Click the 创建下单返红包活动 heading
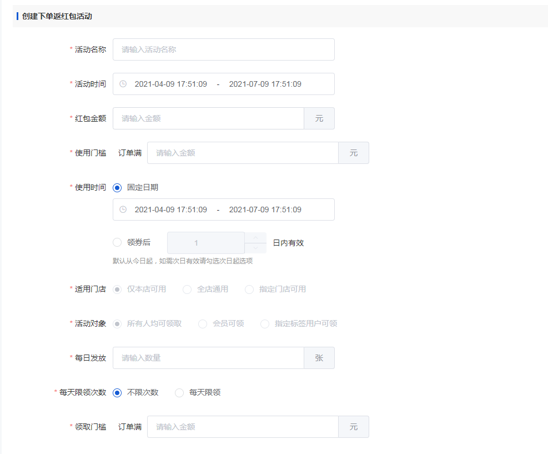Screen dimensions: 548x454 point(57,16)
